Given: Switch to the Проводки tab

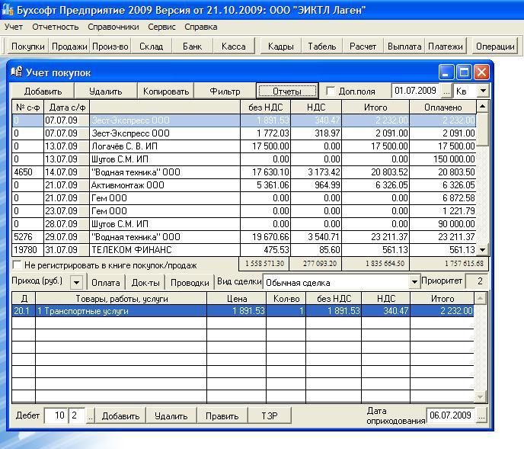Looking at the screenshot, I should coord(190,282).
